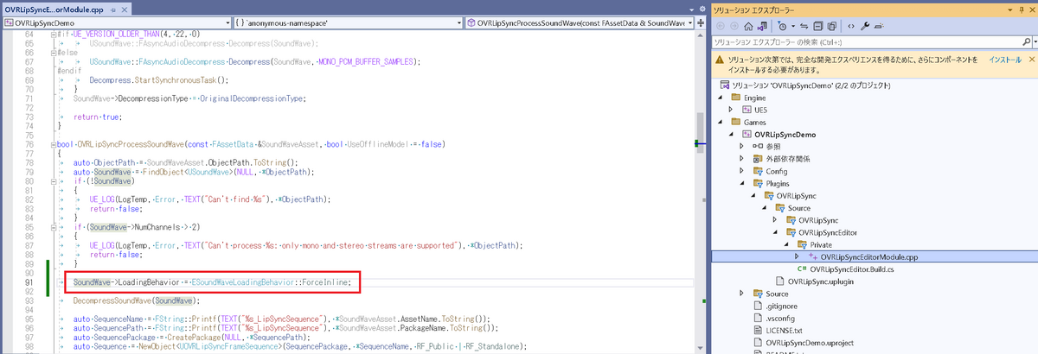Click the show all files icon

coord(832,26)
